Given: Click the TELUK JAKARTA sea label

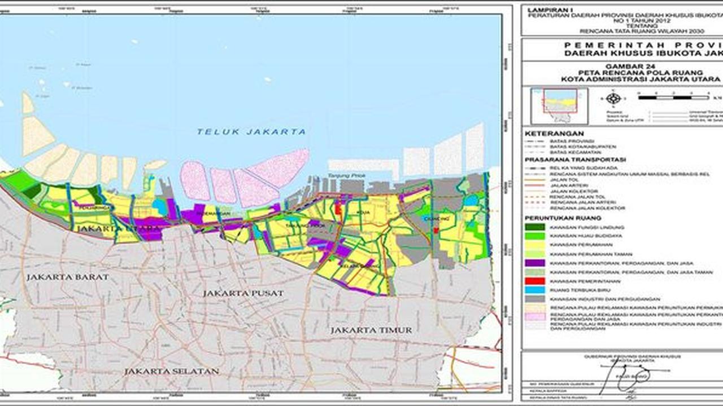Looking at the screenshot, I should tap(251, 131).
